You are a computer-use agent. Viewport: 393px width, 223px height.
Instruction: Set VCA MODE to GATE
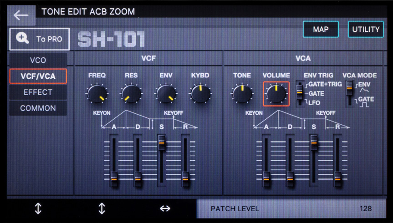[366, 99]
